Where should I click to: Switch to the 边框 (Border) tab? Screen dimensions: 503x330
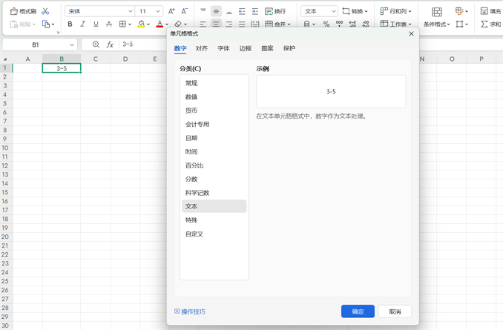point(246,48)
